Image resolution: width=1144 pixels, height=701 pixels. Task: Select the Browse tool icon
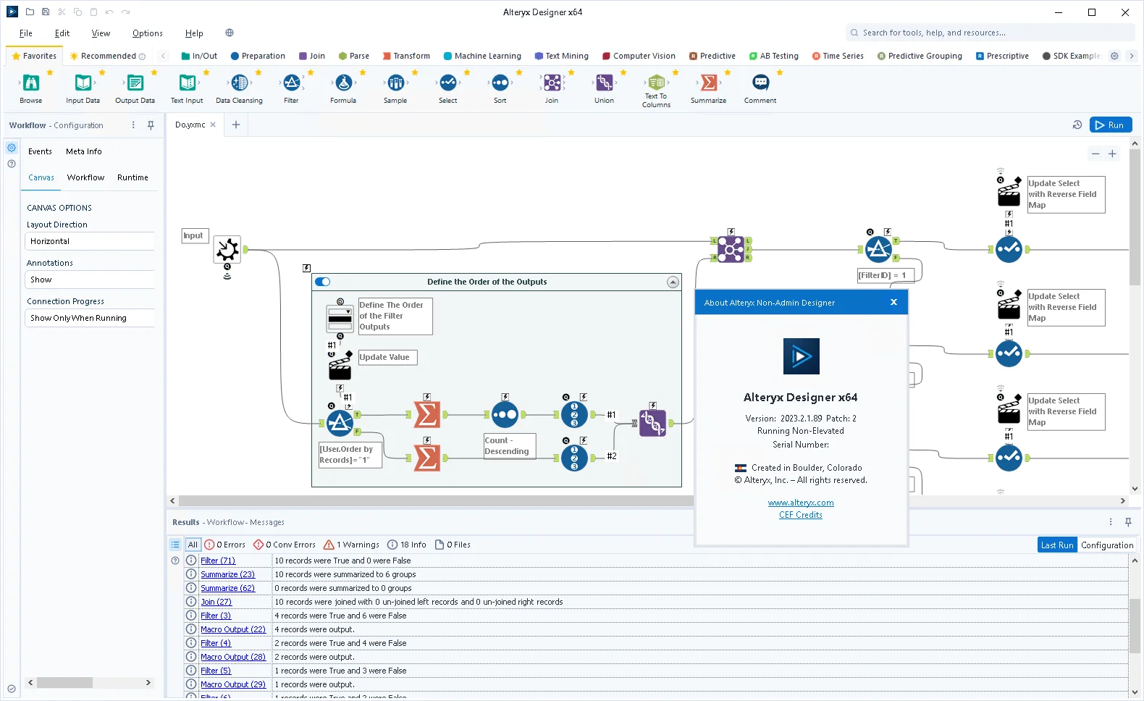click(31, 83)
